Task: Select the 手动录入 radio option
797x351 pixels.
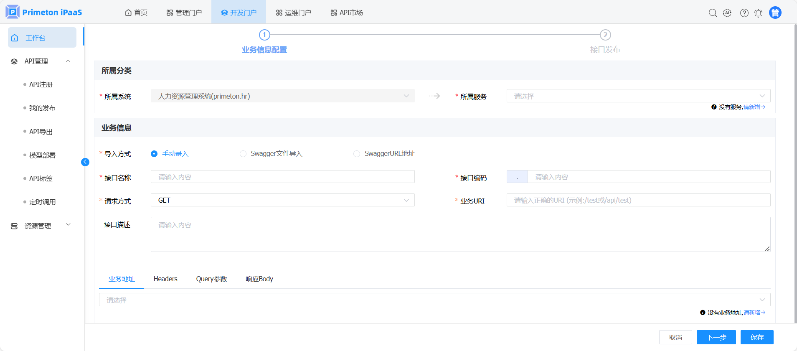Action: (x=154, y=154)
